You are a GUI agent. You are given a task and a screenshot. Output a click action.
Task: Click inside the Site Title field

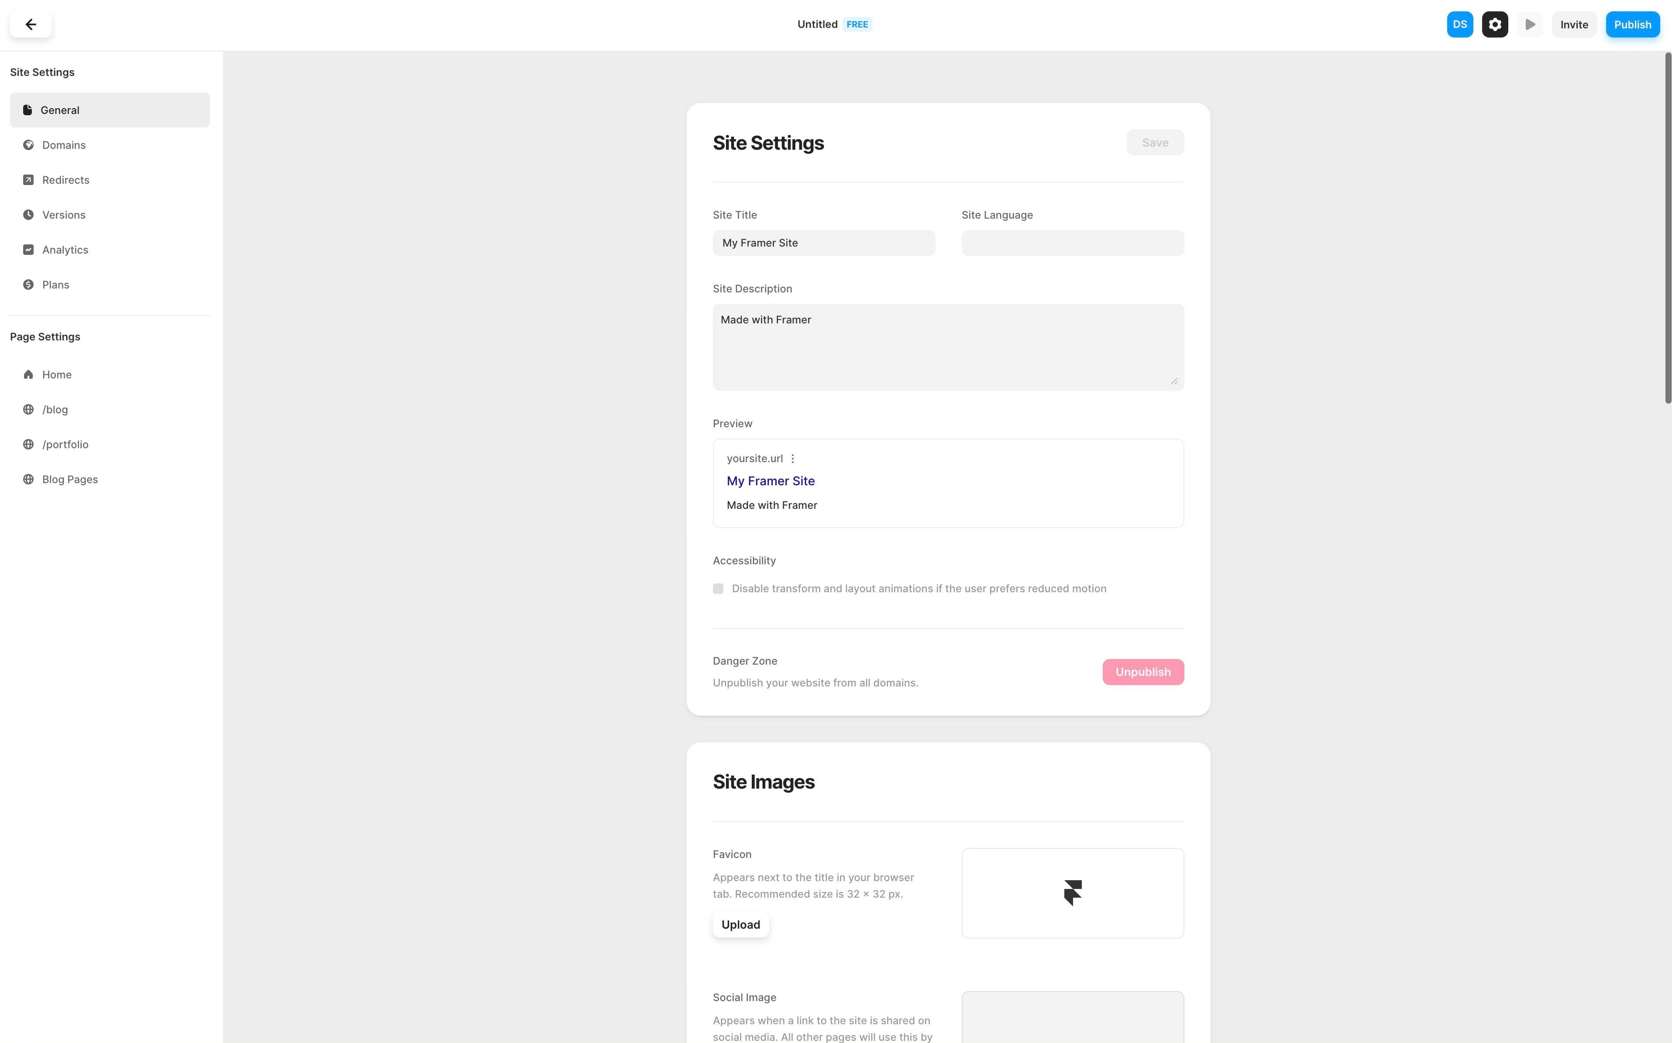click(x=823, y=242)
